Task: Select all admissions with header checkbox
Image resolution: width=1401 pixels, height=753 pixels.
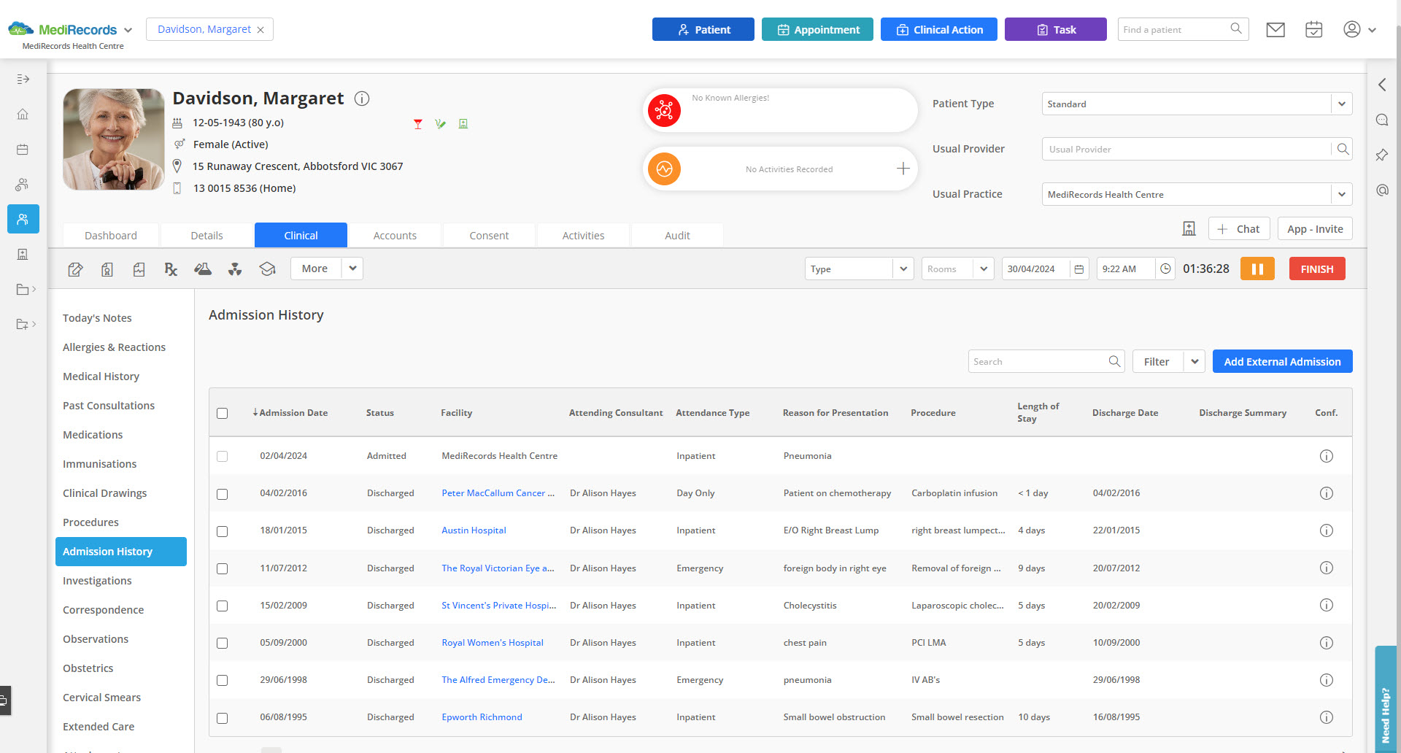Action: 223,414
